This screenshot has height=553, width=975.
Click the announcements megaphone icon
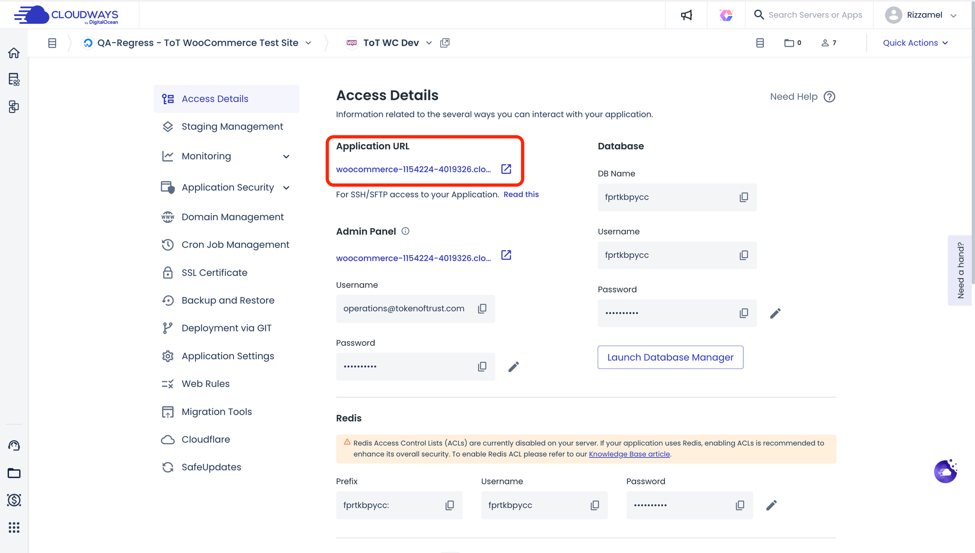click(x=686, y=15)
